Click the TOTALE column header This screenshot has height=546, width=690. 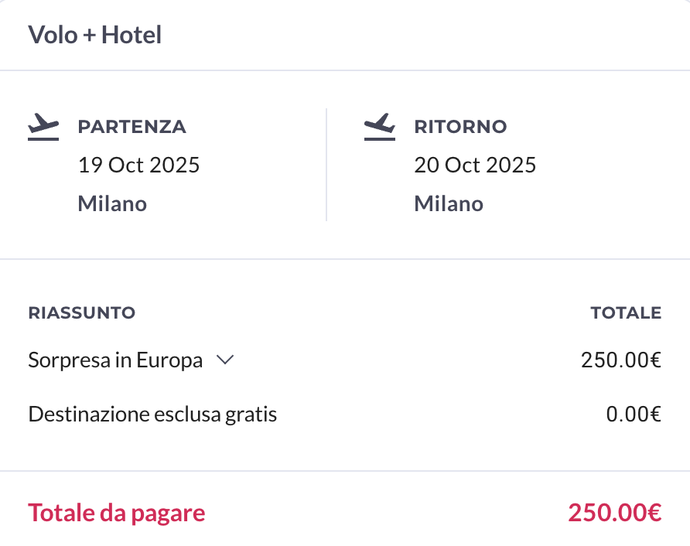pos(626,312)
